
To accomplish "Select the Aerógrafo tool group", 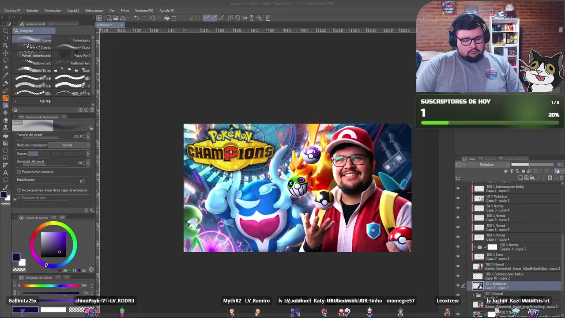I will point(34,31).
